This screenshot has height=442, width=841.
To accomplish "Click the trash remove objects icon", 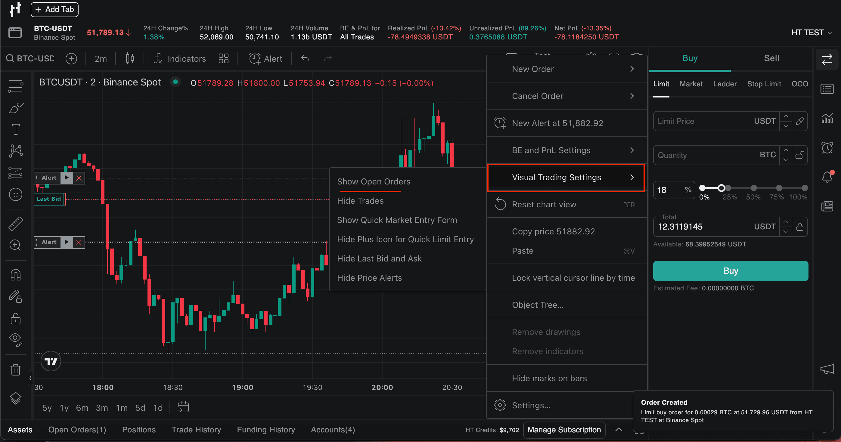I will tap(16, 370).
